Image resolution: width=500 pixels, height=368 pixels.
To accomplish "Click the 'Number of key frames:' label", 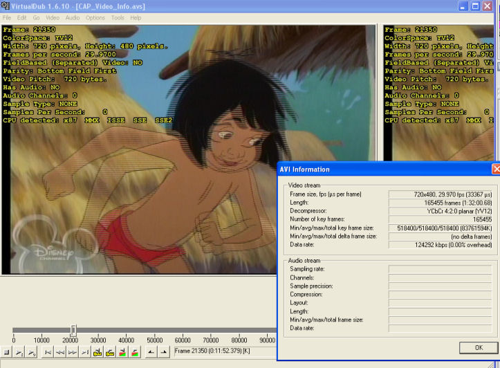I will (317, 219).
